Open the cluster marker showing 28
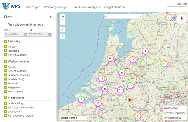This screenshot has width=188, height=122. [110, 58]
